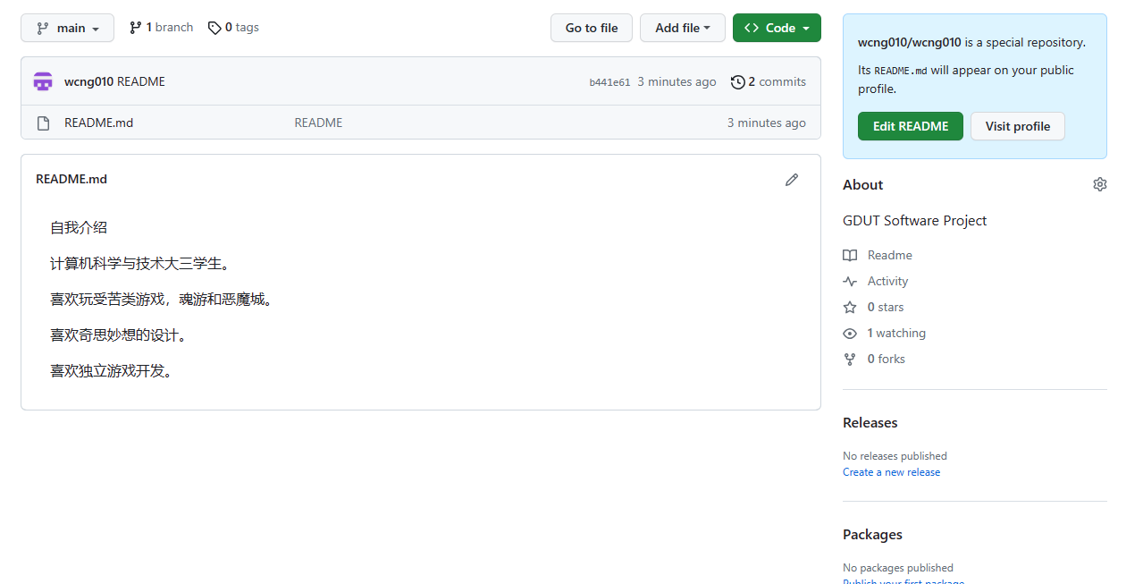The image size is (1143, 584).
Task: View the 1 watching link
Action: tap(896, 333)
